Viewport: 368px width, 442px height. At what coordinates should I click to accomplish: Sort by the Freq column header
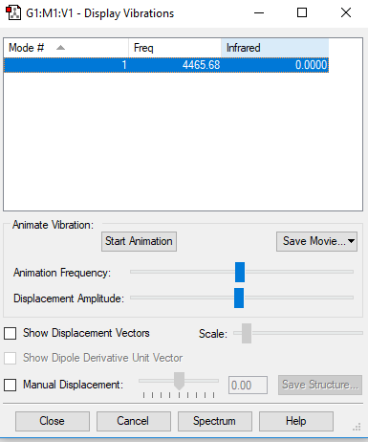click(x=175, y=48)
